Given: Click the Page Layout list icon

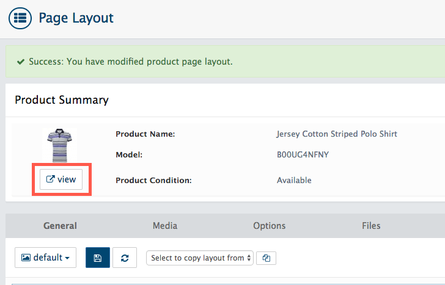Looking at the screenshot, I should 20,18.
